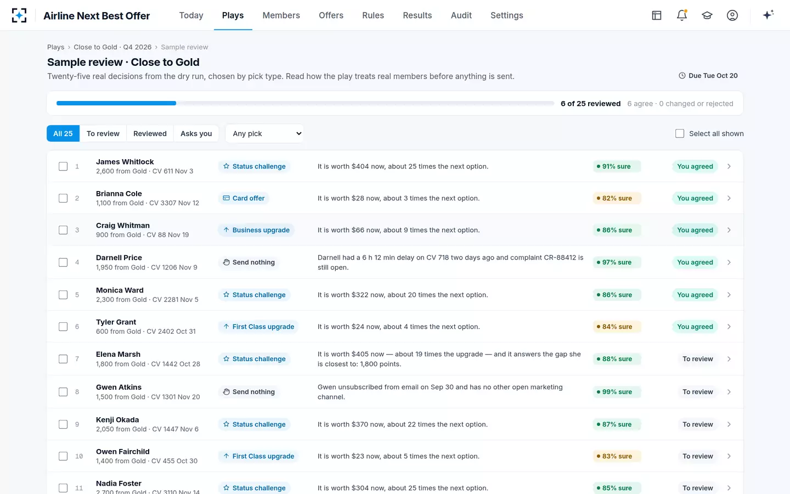
Task: Check the box for James Whitlock
Action: point(63,166)
